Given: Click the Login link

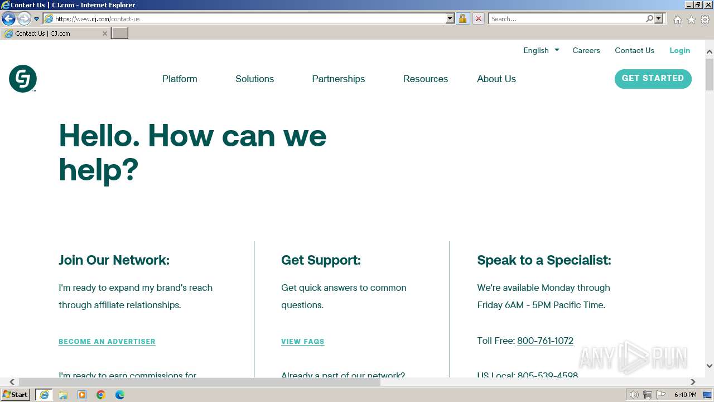Looking at the screenshot, I should [x=679, y=50].
